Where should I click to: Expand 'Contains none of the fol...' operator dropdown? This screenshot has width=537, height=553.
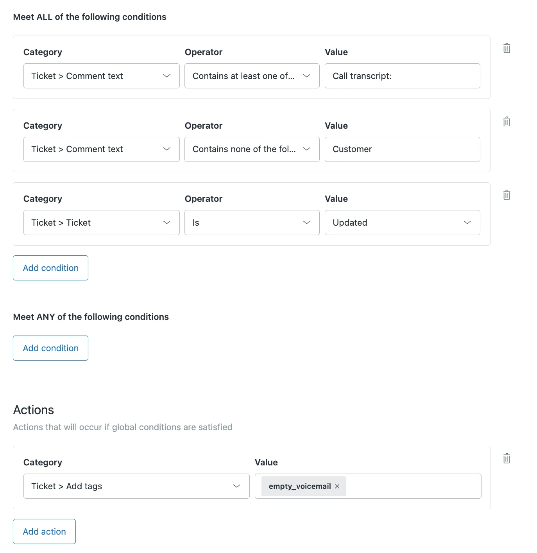point(252,149)
